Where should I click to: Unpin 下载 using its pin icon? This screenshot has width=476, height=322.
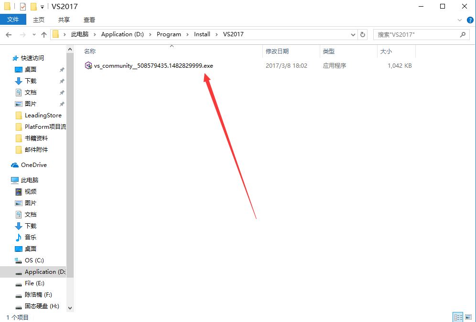[x=62, y=81]
